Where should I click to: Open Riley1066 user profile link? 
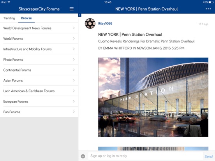click(x=105, y=24)
